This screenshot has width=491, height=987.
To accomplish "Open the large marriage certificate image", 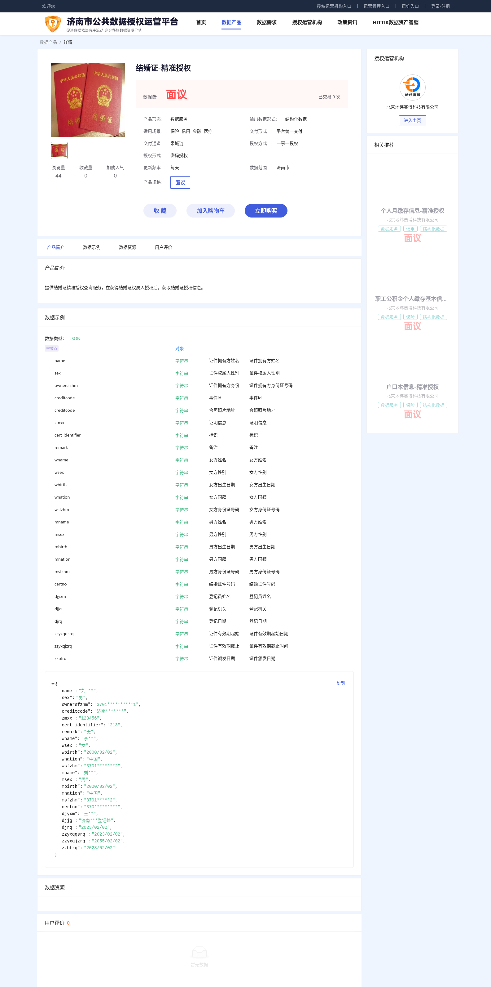I will [88, 100].
